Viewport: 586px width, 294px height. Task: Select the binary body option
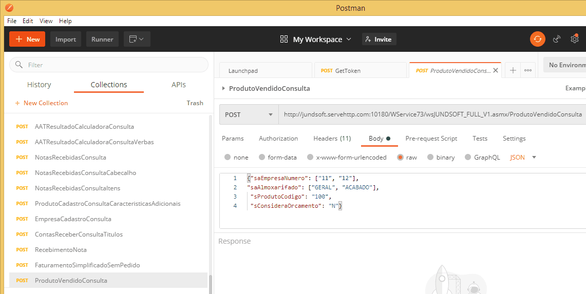[430, 158]
